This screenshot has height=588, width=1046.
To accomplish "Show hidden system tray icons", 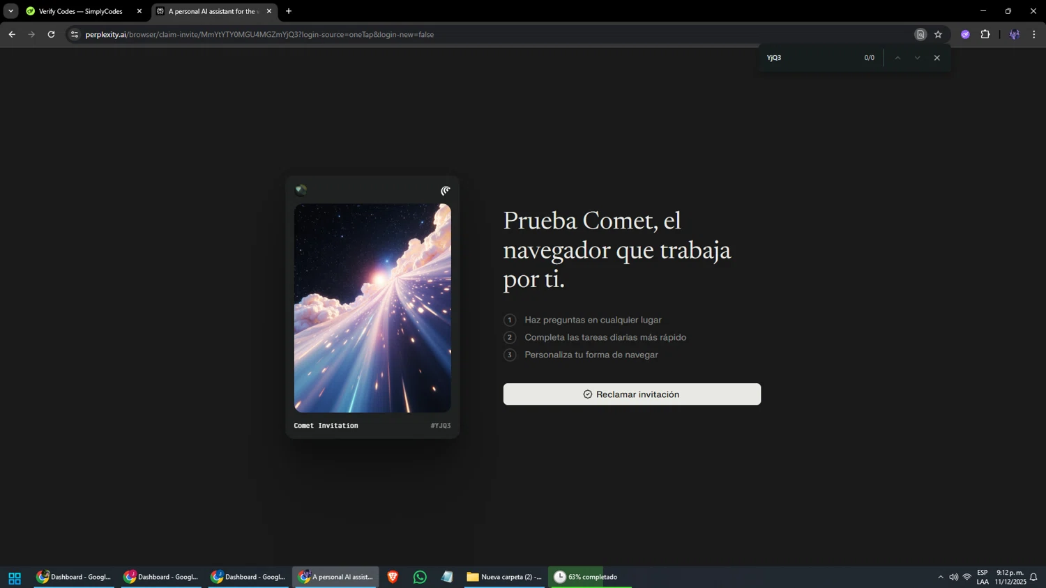I will point(940,577).
